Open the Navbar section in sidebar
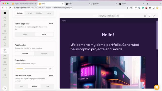This screenshot has width=162, height=91. point(5,57)
